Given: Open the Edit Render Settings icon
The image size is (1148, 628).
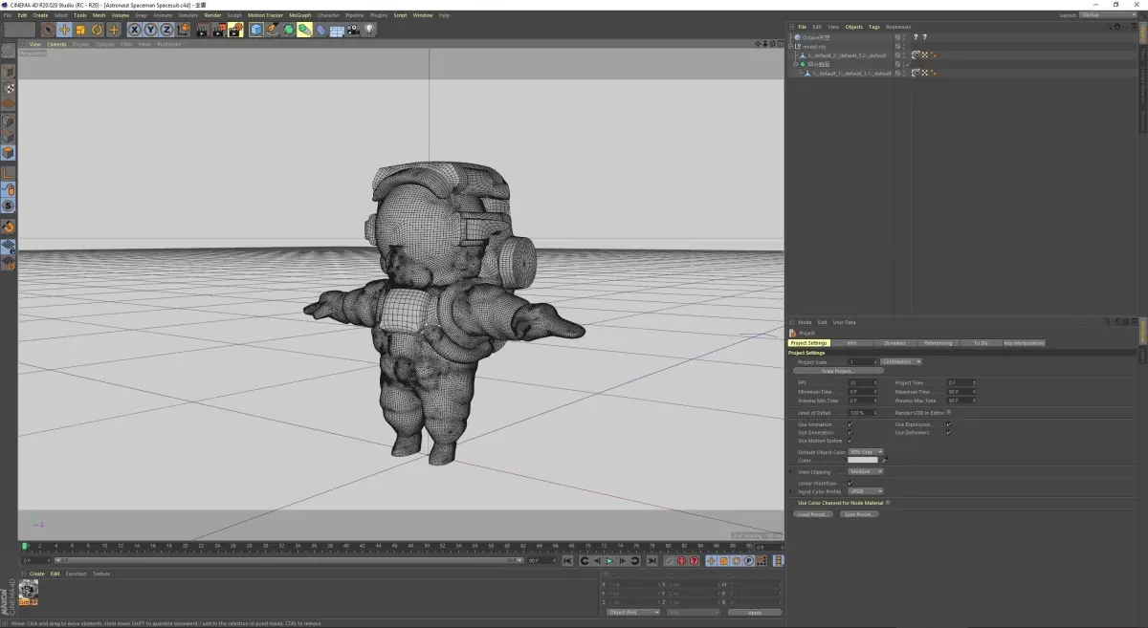Looking at the screenshot, I should (234, 30).
